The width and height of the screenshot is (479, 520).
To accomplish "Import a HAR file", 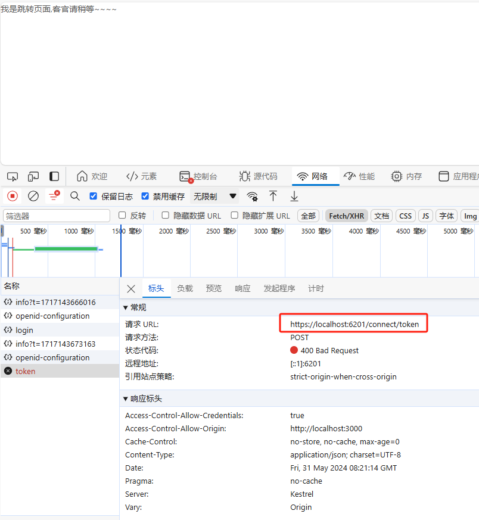I will click(273, 196).
